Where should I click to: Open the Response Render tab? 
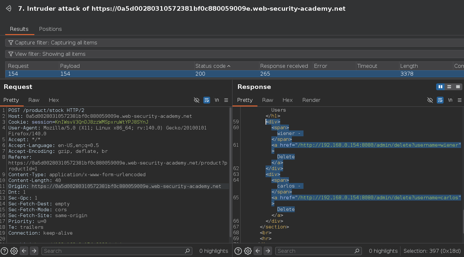[x=311, y=100]
